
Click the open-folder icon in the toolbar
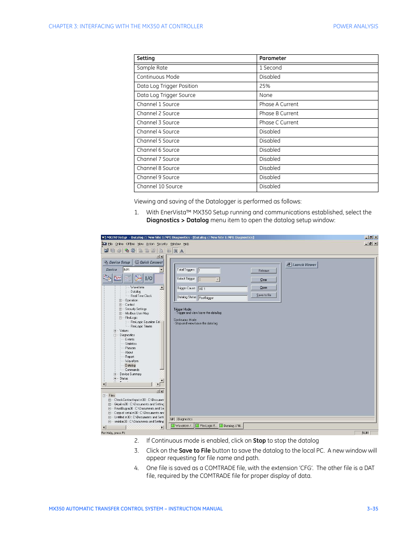pyautogui.click(x=107, y=250)
